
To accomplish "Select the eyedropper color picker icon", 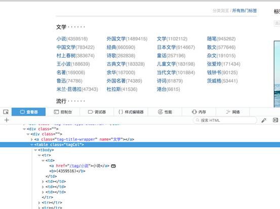I will (x=264, y=120).
